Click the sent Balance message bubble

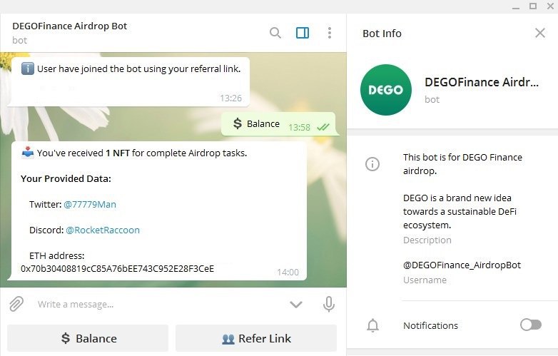[278, 123]
